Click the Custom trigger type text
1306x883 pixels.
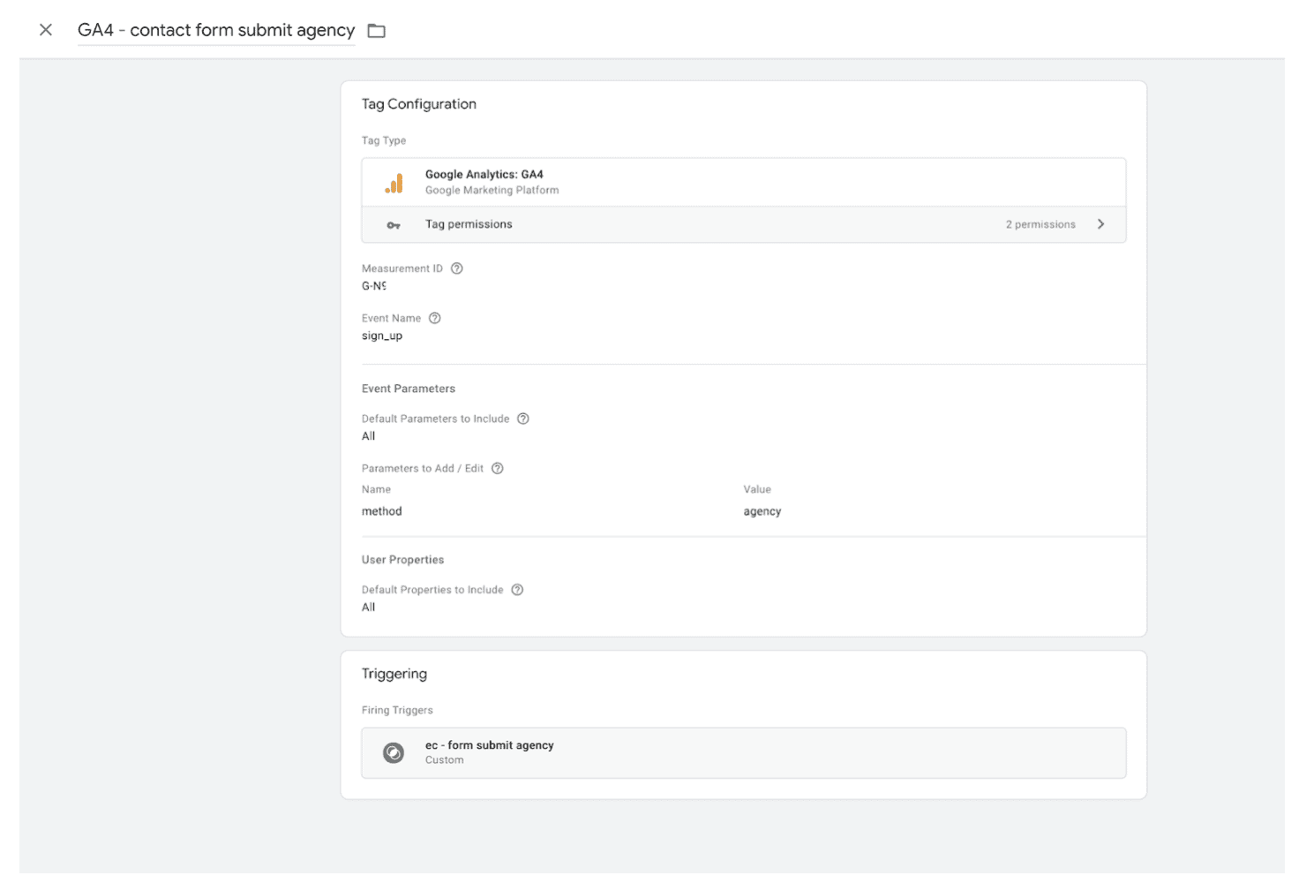click(x=445, y=760)
